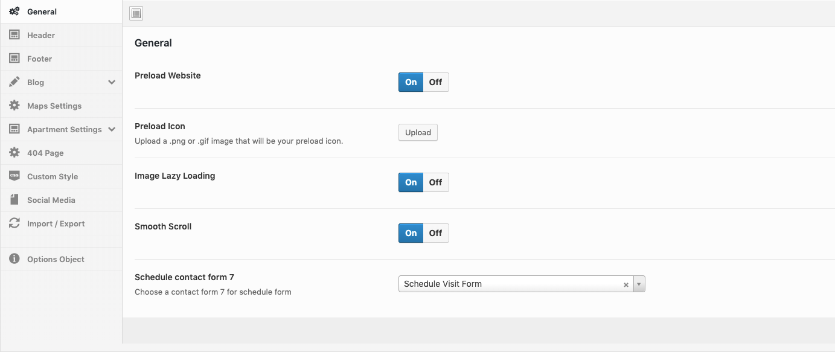Switch Smooth Scroll to Off
Screen dimensions: 835x352
[435, 233]
